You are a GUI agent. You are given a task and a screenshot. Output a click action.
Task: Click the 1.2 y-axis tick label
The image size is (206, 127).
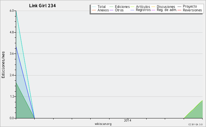[x=12, y=96]
